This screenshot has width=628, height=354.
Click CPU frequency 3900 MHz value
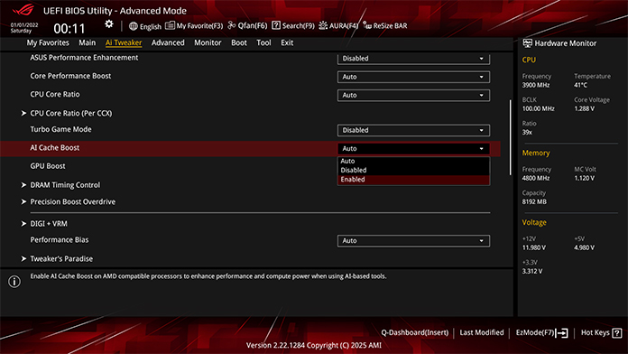(536, 85)
